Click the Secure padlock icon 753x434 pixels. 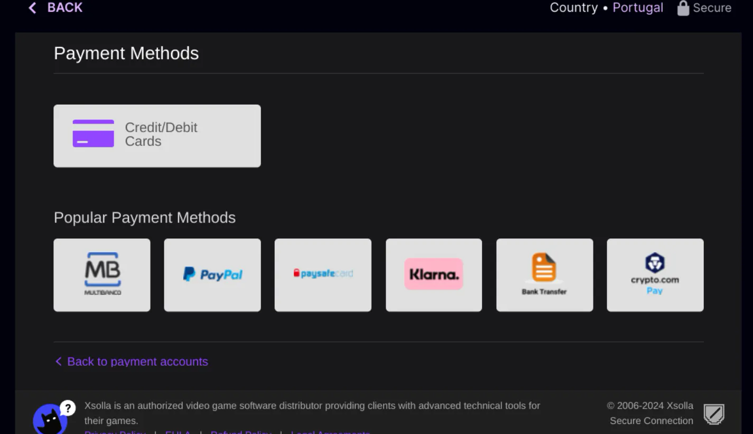[x=683, y=8]
